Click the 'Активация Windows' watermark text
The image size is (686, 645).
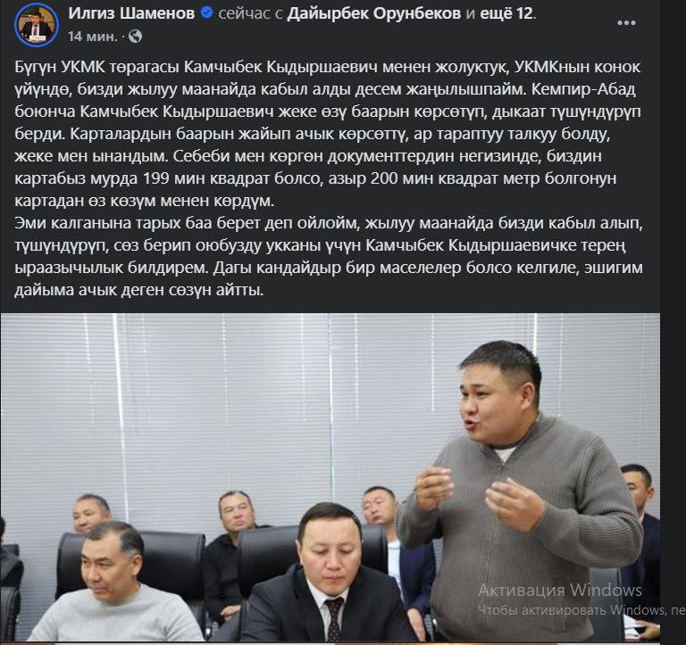[x=560, y=590]
